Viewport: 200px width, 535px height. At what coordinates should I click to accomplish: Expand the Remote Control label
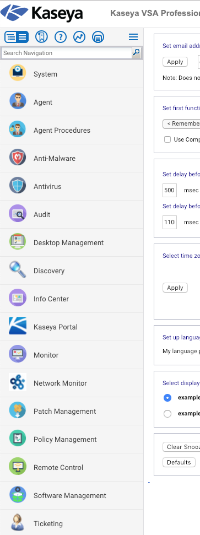[x=58, y=467]
